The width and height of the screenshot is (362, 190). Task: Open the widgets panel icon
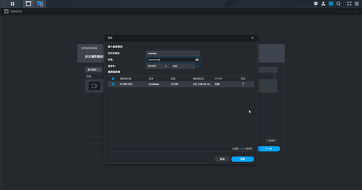click(x=331, y=4)
